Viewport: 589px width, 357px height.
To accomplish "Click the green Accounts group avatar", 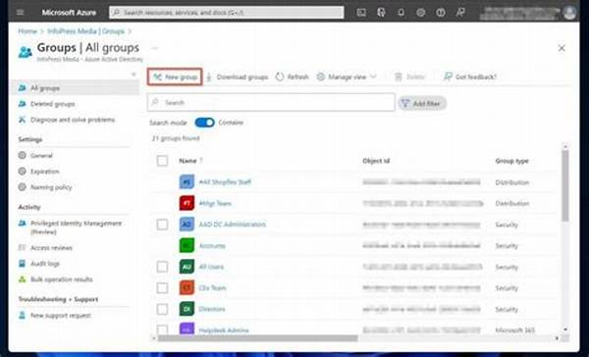I will coord(187,245).
